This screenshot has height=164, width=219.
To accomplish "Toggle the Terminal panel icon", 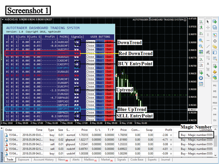I will coord(215,53).
